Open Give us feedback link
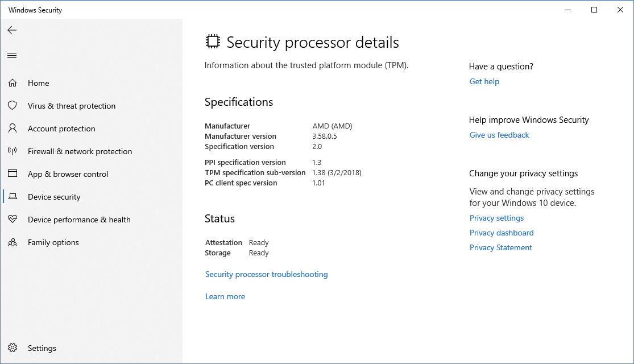This screenshot has height=364, width=634. click(x=499, y=135)
